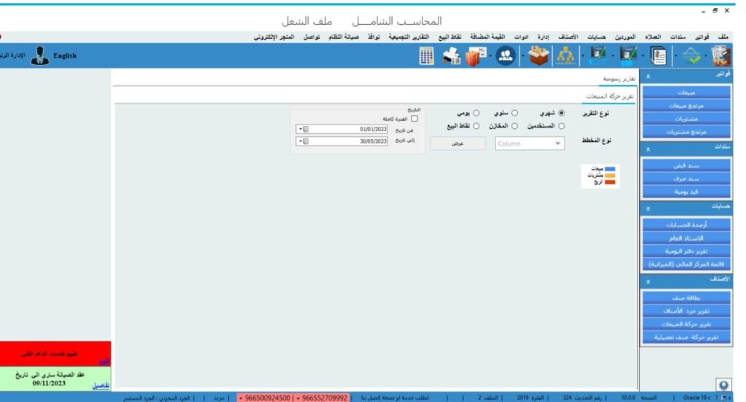Open قائمة المركز المالي (الميزانية) in the sidebar
Image resolution: width=746 pixels, height=402 pixels.
686,264
